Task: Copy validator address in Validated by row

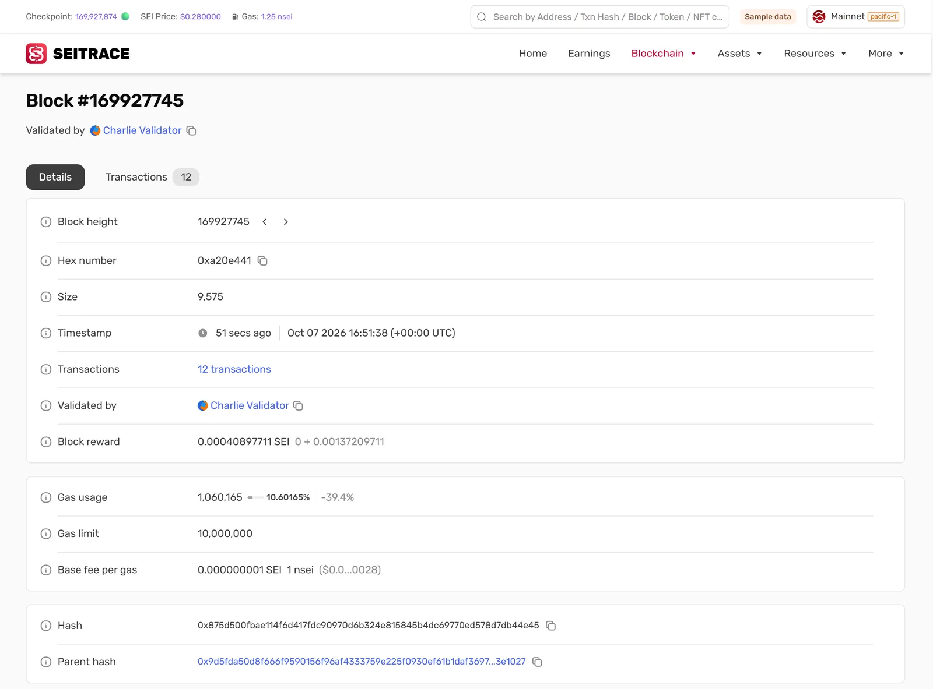Action: tap(298, 405)
